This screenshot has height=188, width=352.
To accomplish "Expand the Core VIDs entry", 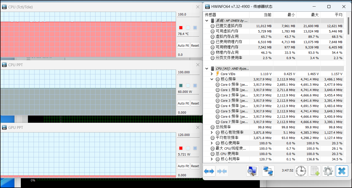I will coord(212,74).
